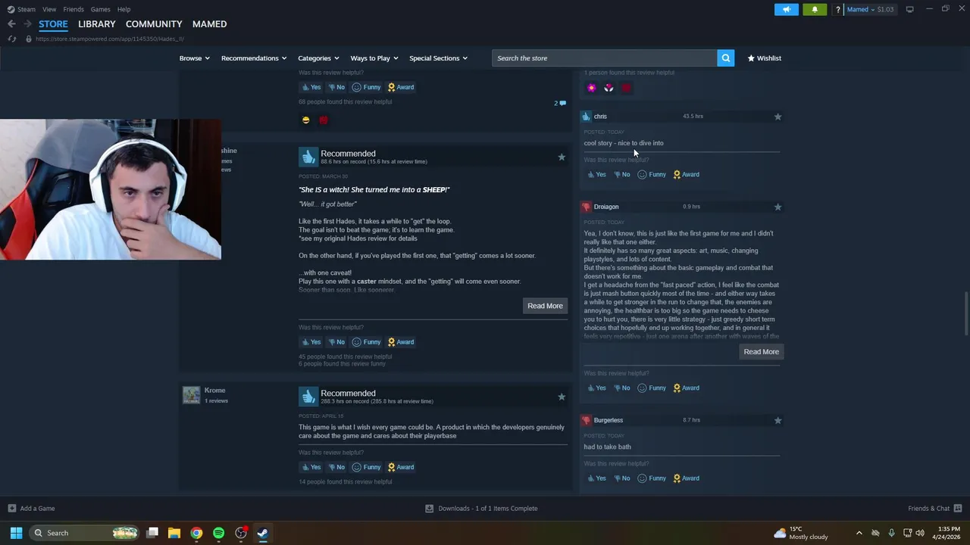
Task: Click thumbs-down icon beside Droiagon's name
Action: 586,207
